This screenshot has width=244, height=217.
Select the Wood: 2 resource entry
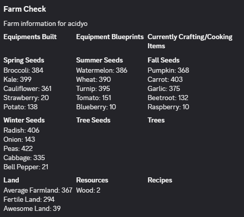tap(88, 190)
